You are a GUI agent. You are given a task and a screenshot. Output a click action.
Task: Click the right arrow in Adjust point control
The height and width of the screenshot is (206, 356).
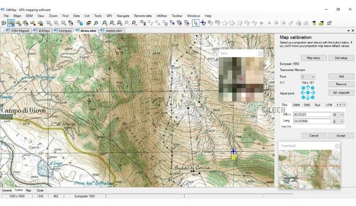(x=313, y=92)
